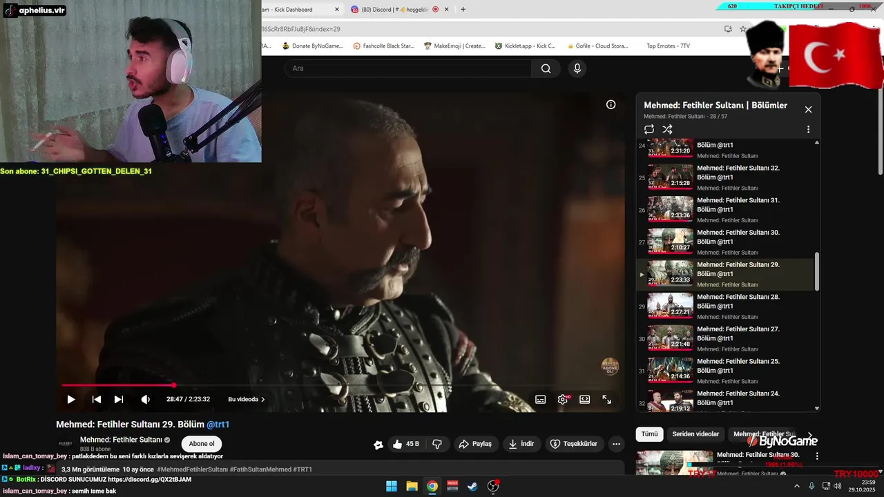Open 'Donate ByNoGame...' bookmark
Screen dimensions: 884x497
(x=312, y=46)
